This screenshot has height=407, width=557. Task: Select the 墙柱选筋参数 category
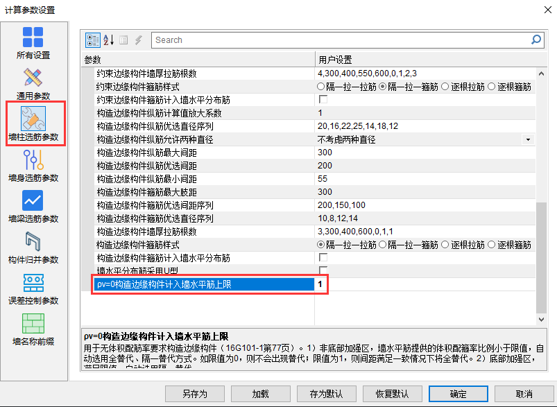pos(33,123)
